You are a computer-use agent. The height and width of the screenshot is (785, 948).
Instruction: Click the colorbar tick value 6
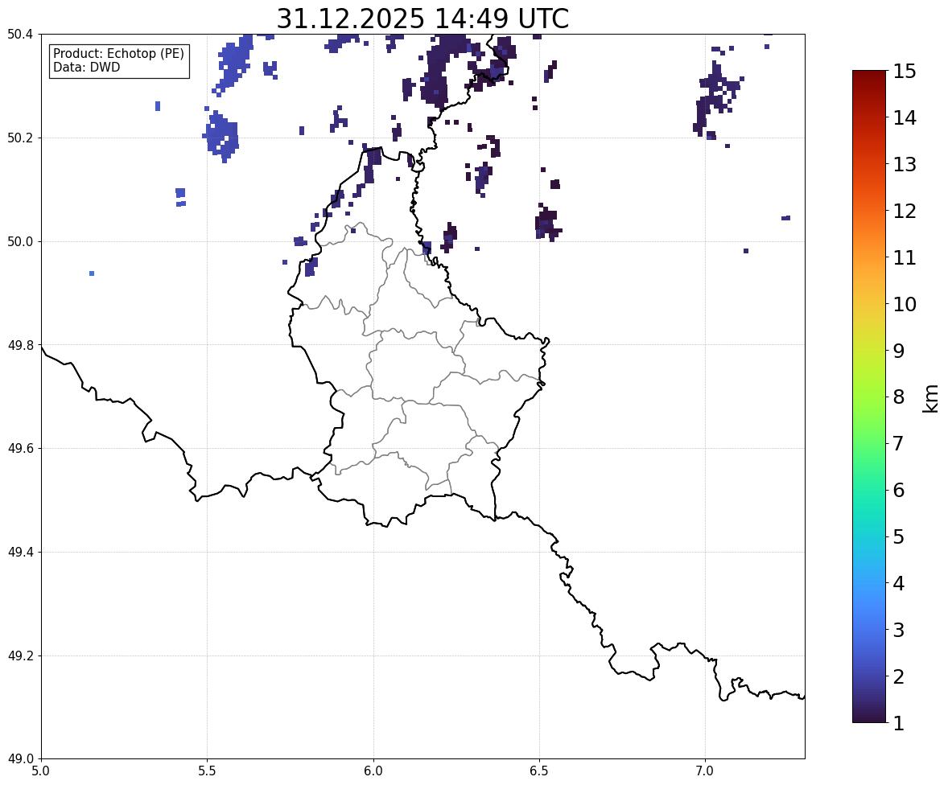(899, 490)
